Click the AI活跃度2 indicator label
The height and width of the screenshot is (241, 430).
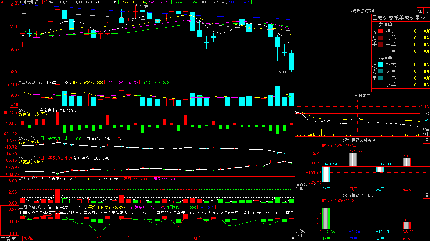[x=28, y=179]
